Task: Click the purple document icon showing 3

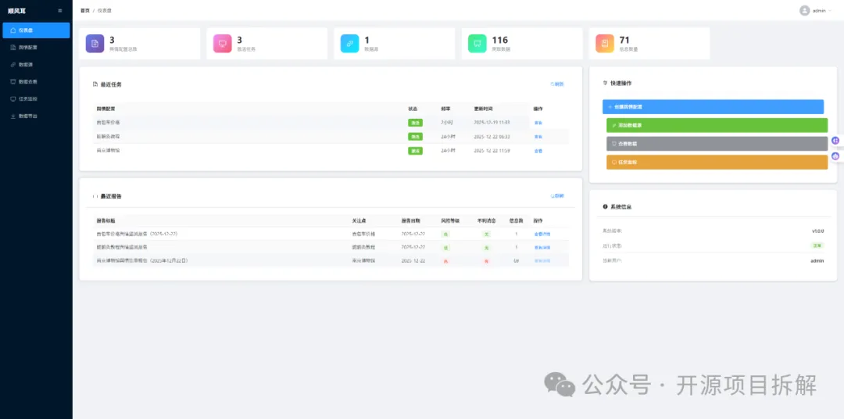Action: pyautogui.click(x=95, y=44)
